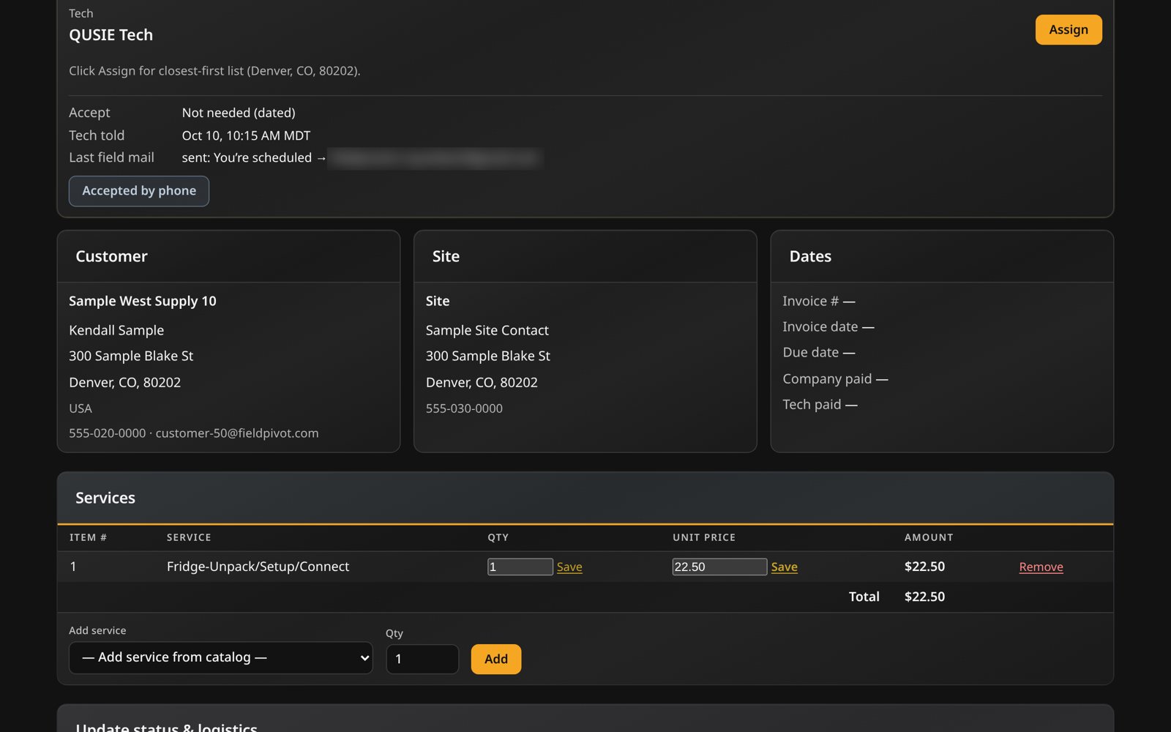Click the AMOUNT column header

(x=929, y=537)
